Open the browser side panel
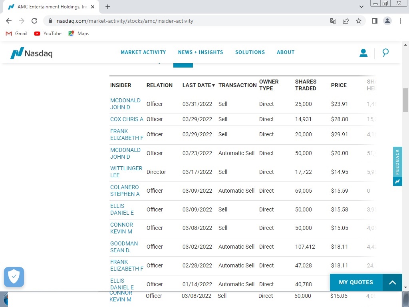This screenshot has width=409, height=307. 375,21
